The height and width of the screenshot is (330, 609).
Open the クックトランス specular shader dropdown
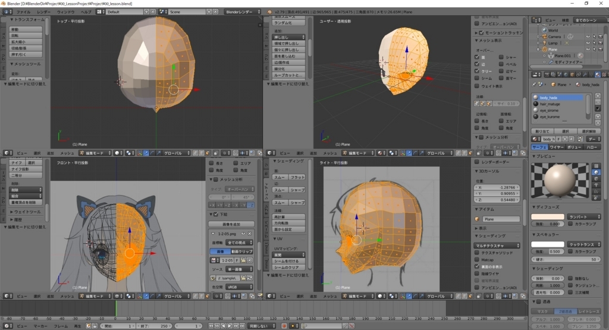(x=584, y=244)
